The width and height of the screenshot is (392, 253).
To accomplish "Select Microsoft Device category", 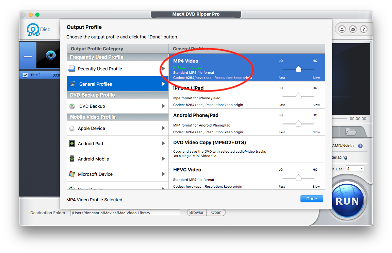I will coord(118,174).
